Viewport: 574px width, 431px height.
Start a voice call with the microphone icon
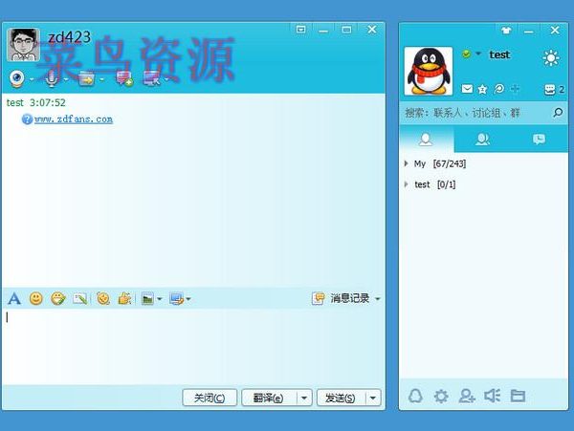52,77
